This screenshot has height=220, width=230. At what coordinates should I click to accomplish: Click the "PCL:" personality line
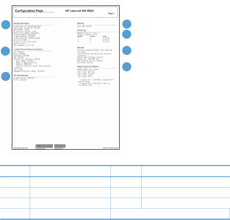[x=19, y=52]
